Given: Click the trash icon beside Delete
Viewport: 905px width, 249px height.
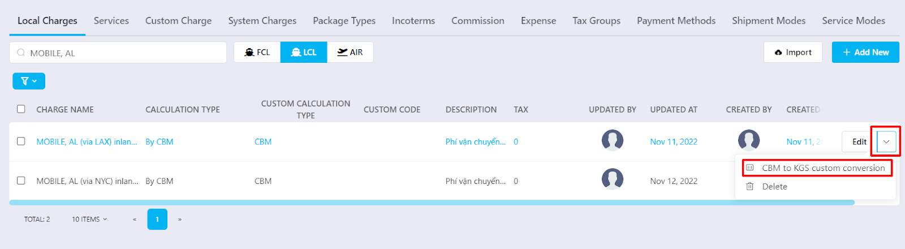Looking at the screenshot, I should pyautogui.click(x=749, y=186).
